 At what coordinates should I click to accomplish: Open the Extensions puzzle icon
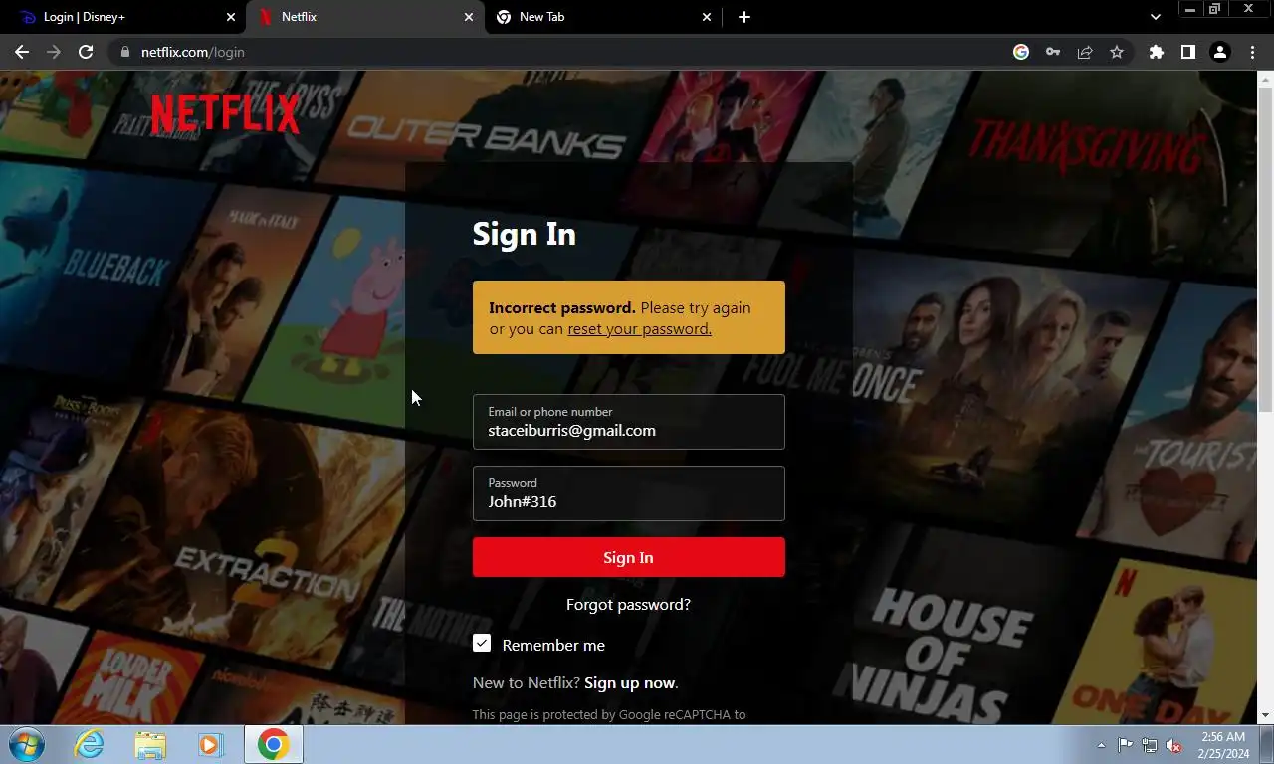click(1156, 52)
